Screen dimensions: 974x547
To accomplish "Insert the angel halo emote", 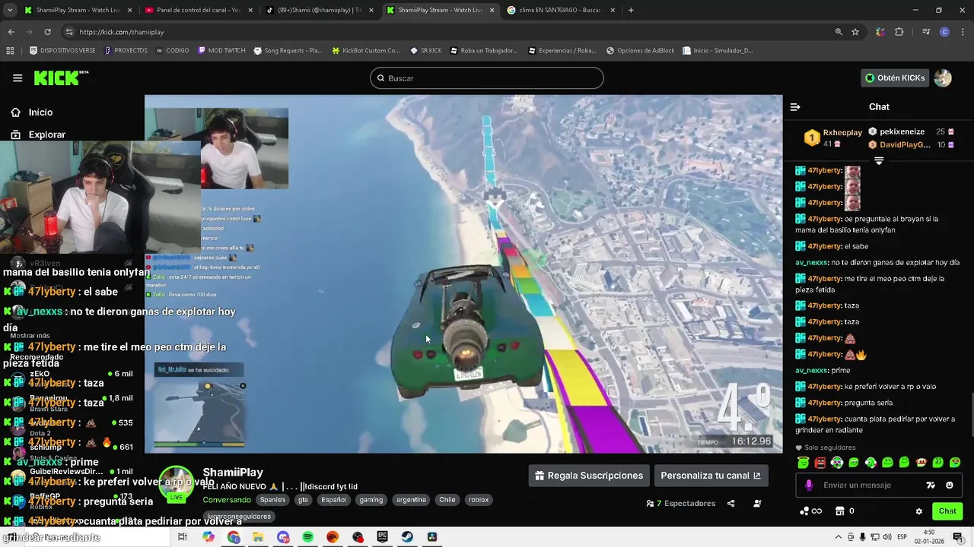I will click(804, 463).
